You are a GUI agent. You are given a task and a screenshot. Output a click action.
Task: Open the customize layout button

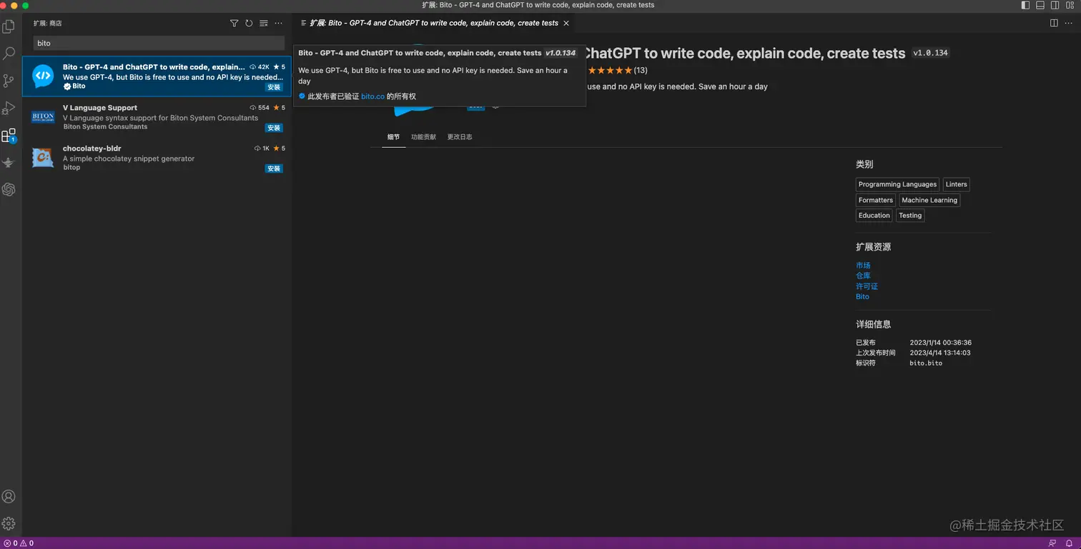[x=1070, y=5]
